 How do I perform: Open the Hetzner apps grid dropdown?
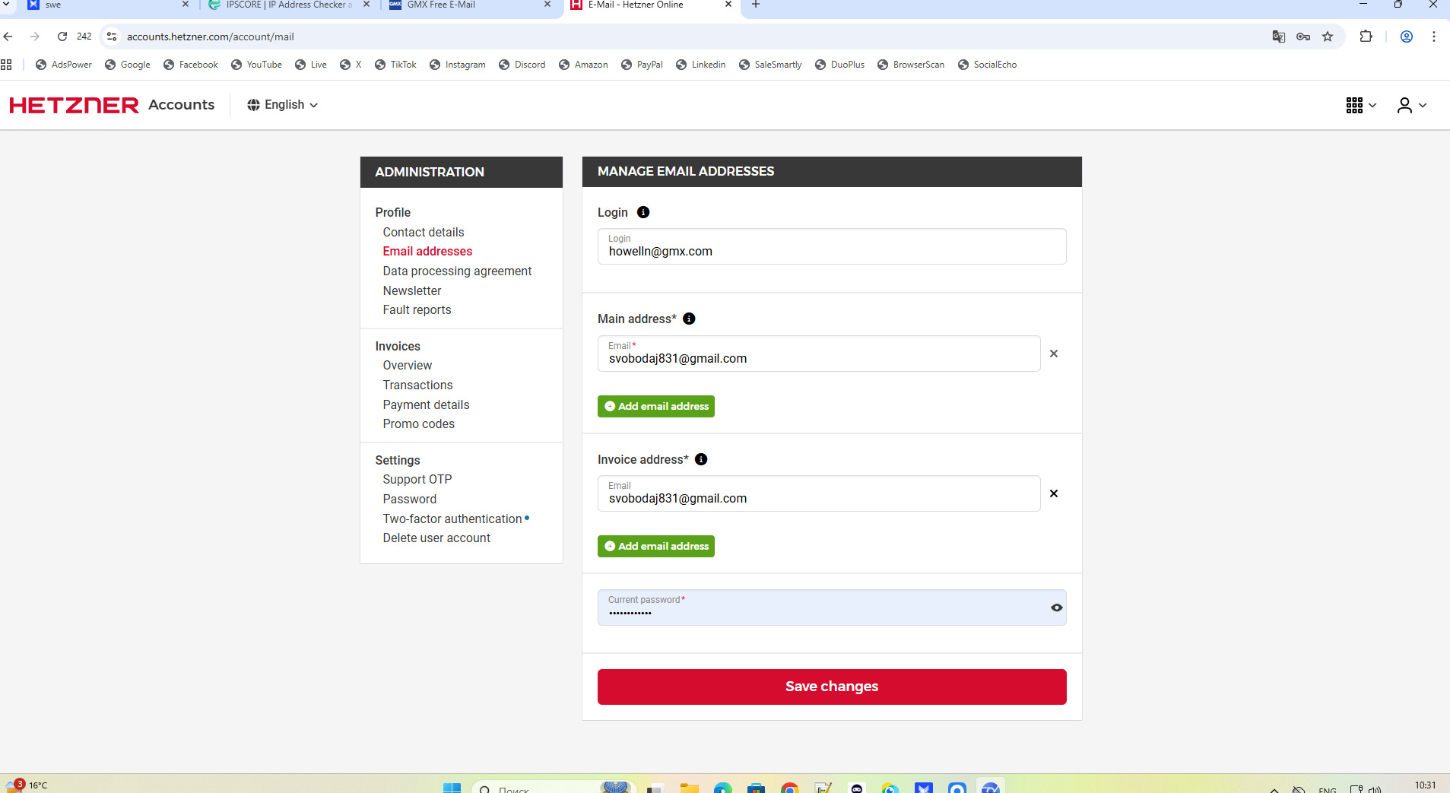tap(1361, 105)
